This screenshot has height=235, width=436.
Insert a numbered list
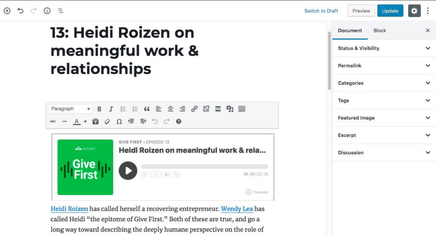135,109
